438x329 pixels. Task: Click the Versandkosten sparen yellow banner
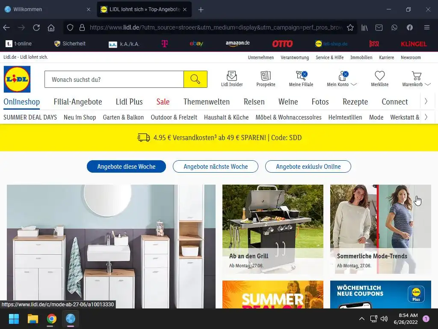(x=219, y=138)
